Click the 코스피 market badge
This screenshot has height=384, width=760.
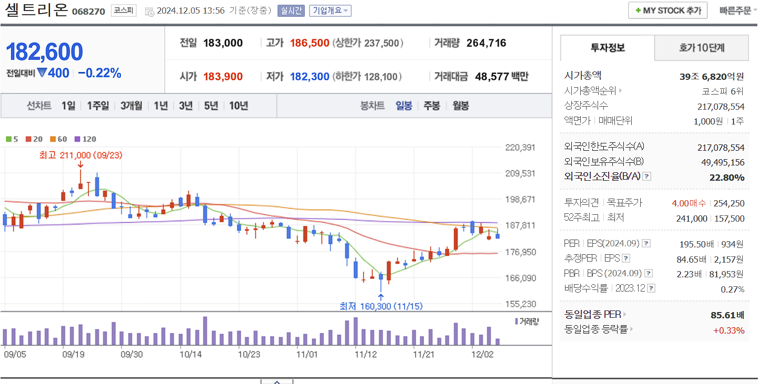pos(124,11)
